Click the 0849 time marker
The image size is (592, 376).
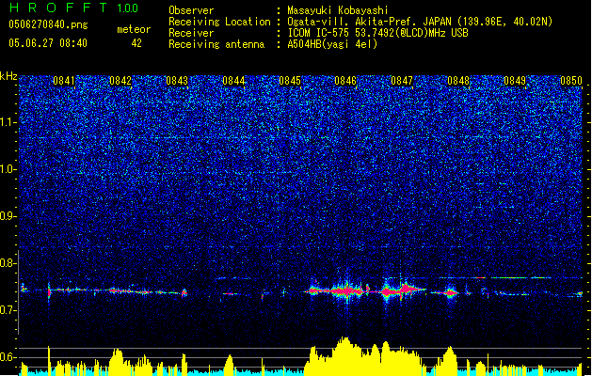coord(515,81)
